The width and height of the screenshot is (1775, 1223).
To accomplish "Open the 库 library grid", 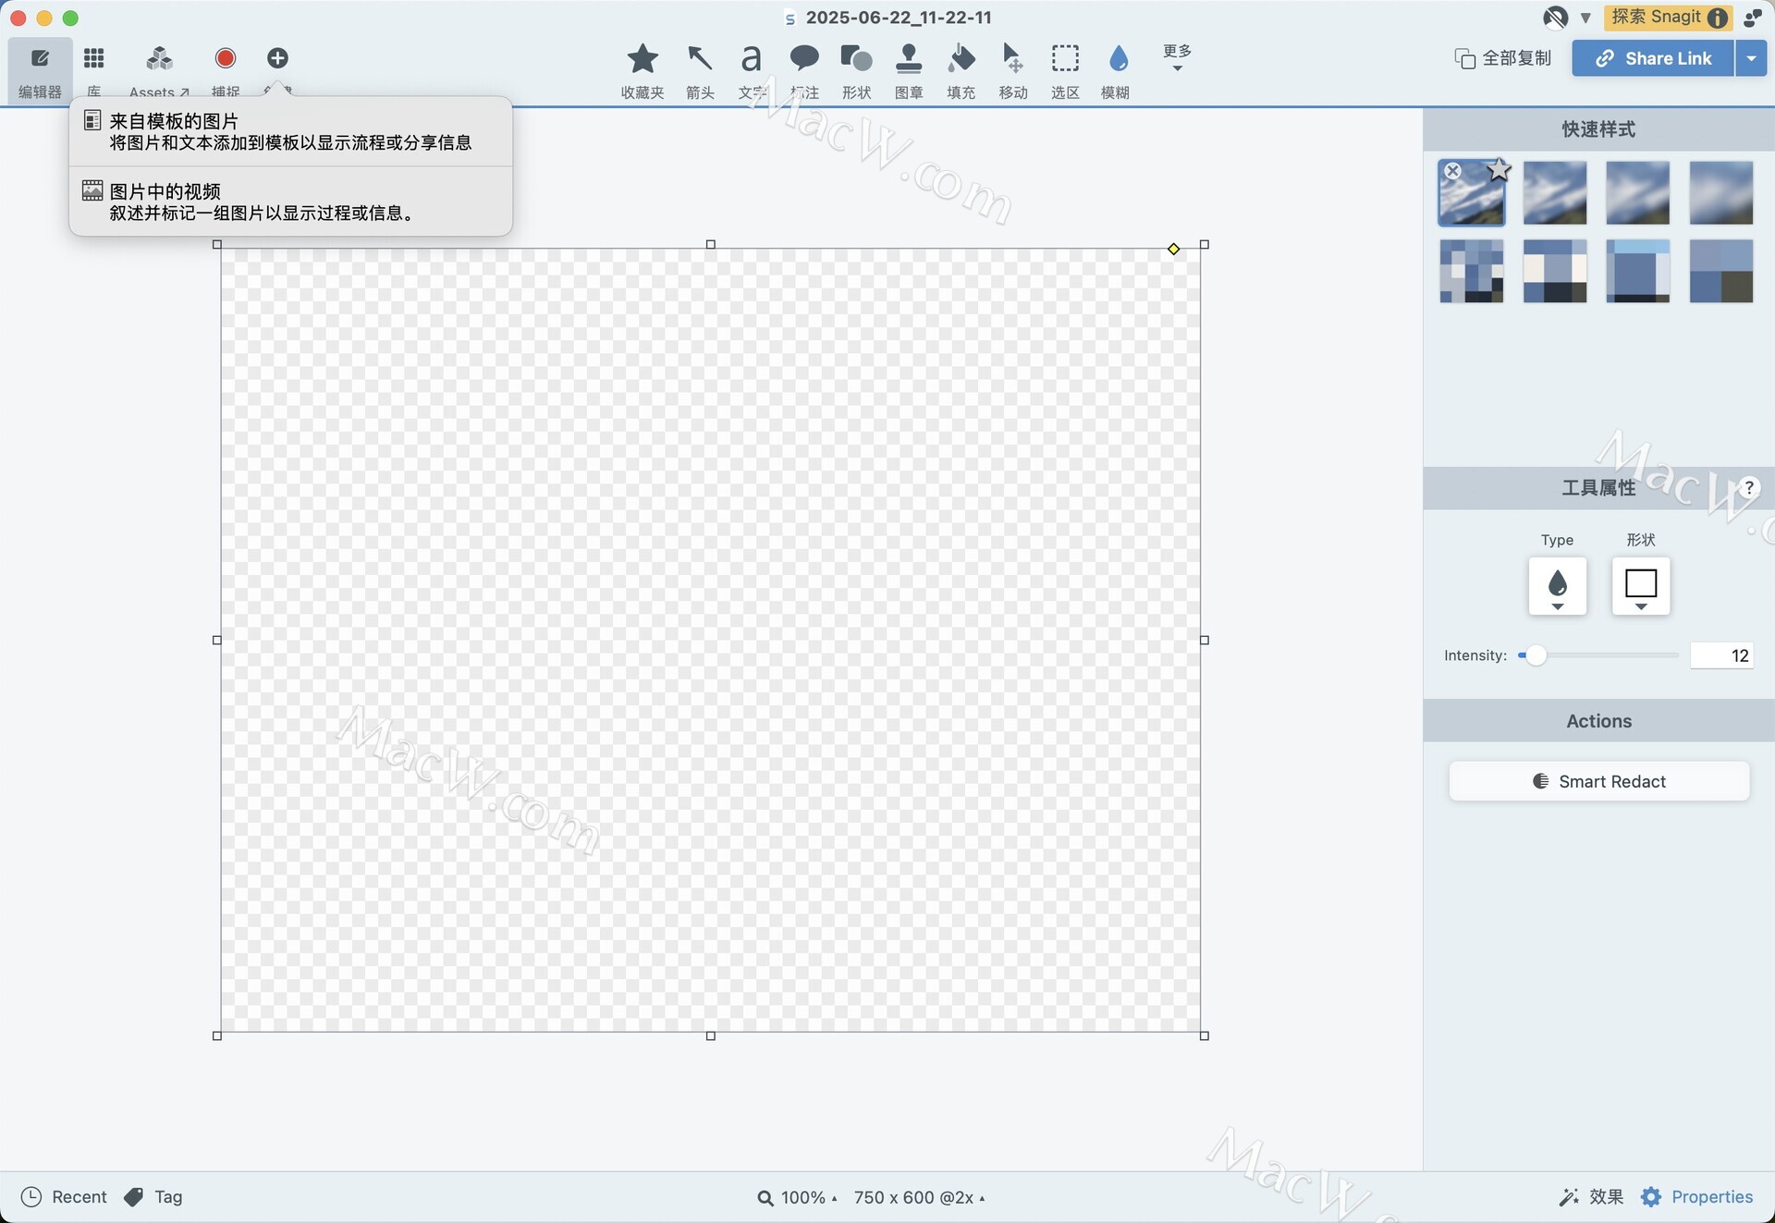I will coord(93,70).
